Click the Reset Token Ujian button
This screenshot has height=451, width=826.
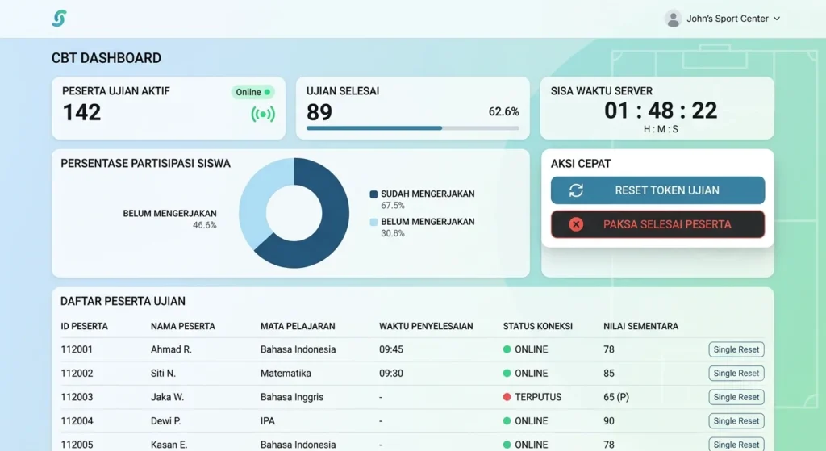pyautogui.click(x=658, y=190)
